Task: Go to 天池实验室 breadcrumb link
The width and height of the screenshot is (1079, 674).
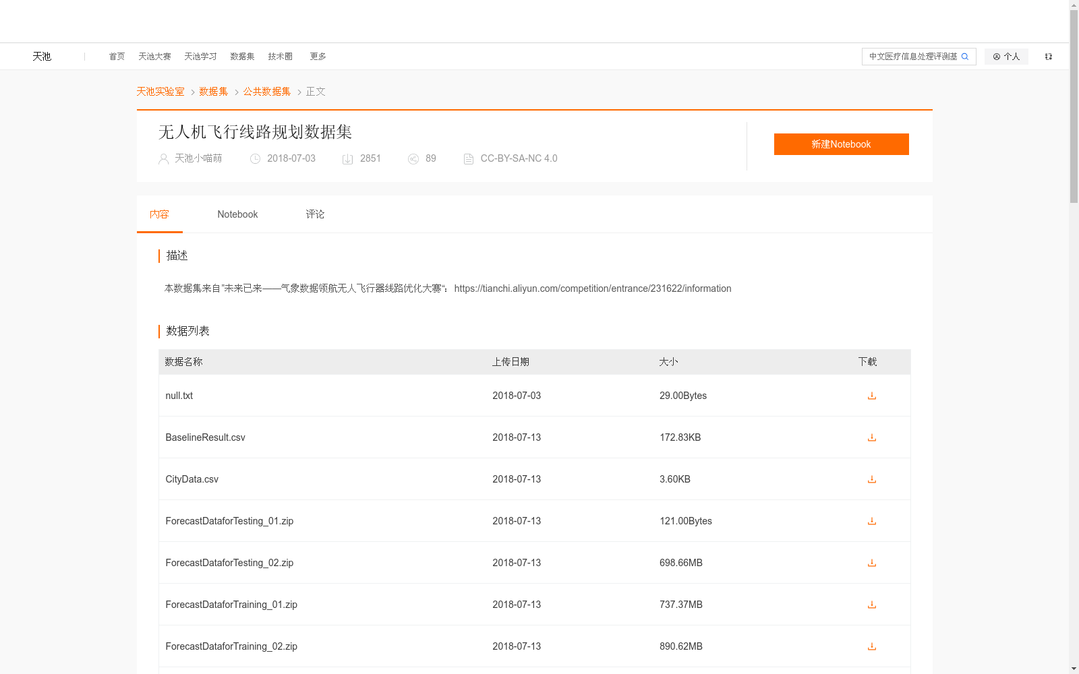Action: click(x=161, y=92)
